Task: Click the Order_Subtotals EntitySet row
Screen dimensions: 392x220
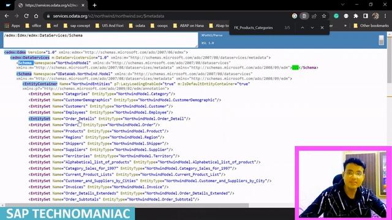Action: 114,200
